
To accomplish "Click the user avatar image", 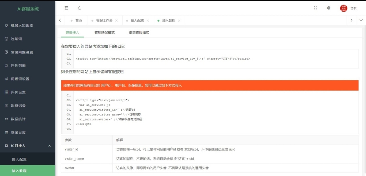I will tap(344, 8).
